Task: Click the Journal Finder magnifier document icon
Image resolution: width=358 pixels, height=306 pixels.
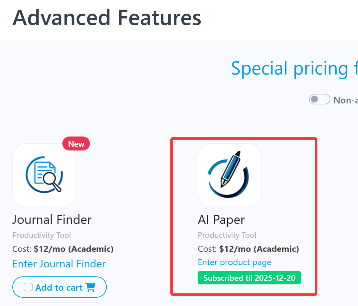Action: tap(44, 175)
